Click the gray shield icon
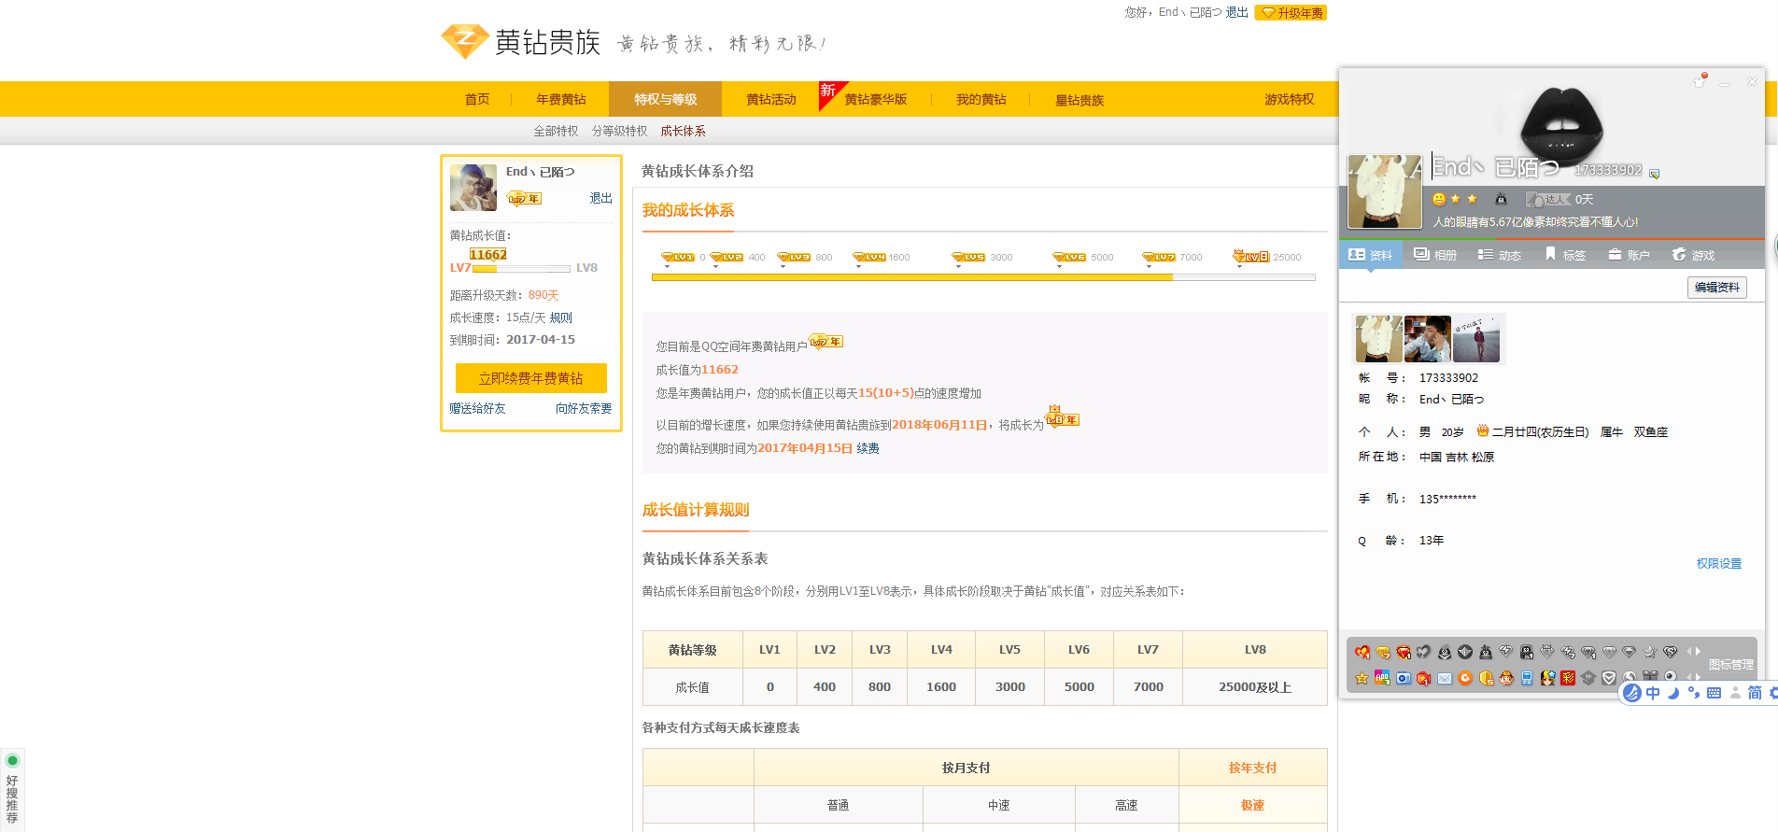The height and width of the screenshot is (832, 1778). pos(1609,678)
